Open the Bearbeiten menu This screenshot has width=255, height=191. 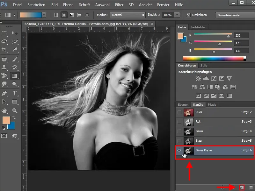tap(36, 5)
